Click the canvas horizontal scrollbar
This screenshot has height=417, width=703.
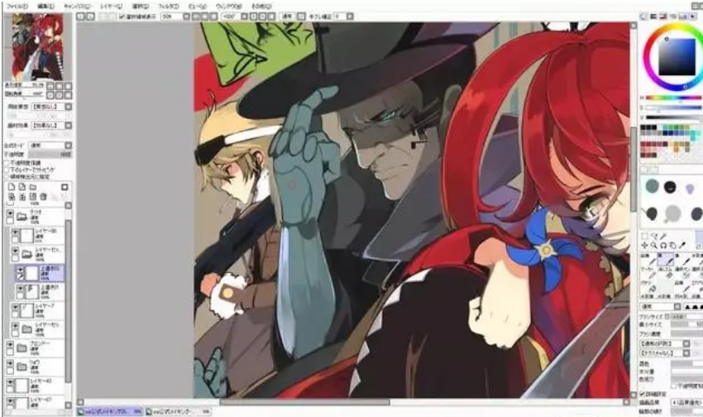pos(305,402)
